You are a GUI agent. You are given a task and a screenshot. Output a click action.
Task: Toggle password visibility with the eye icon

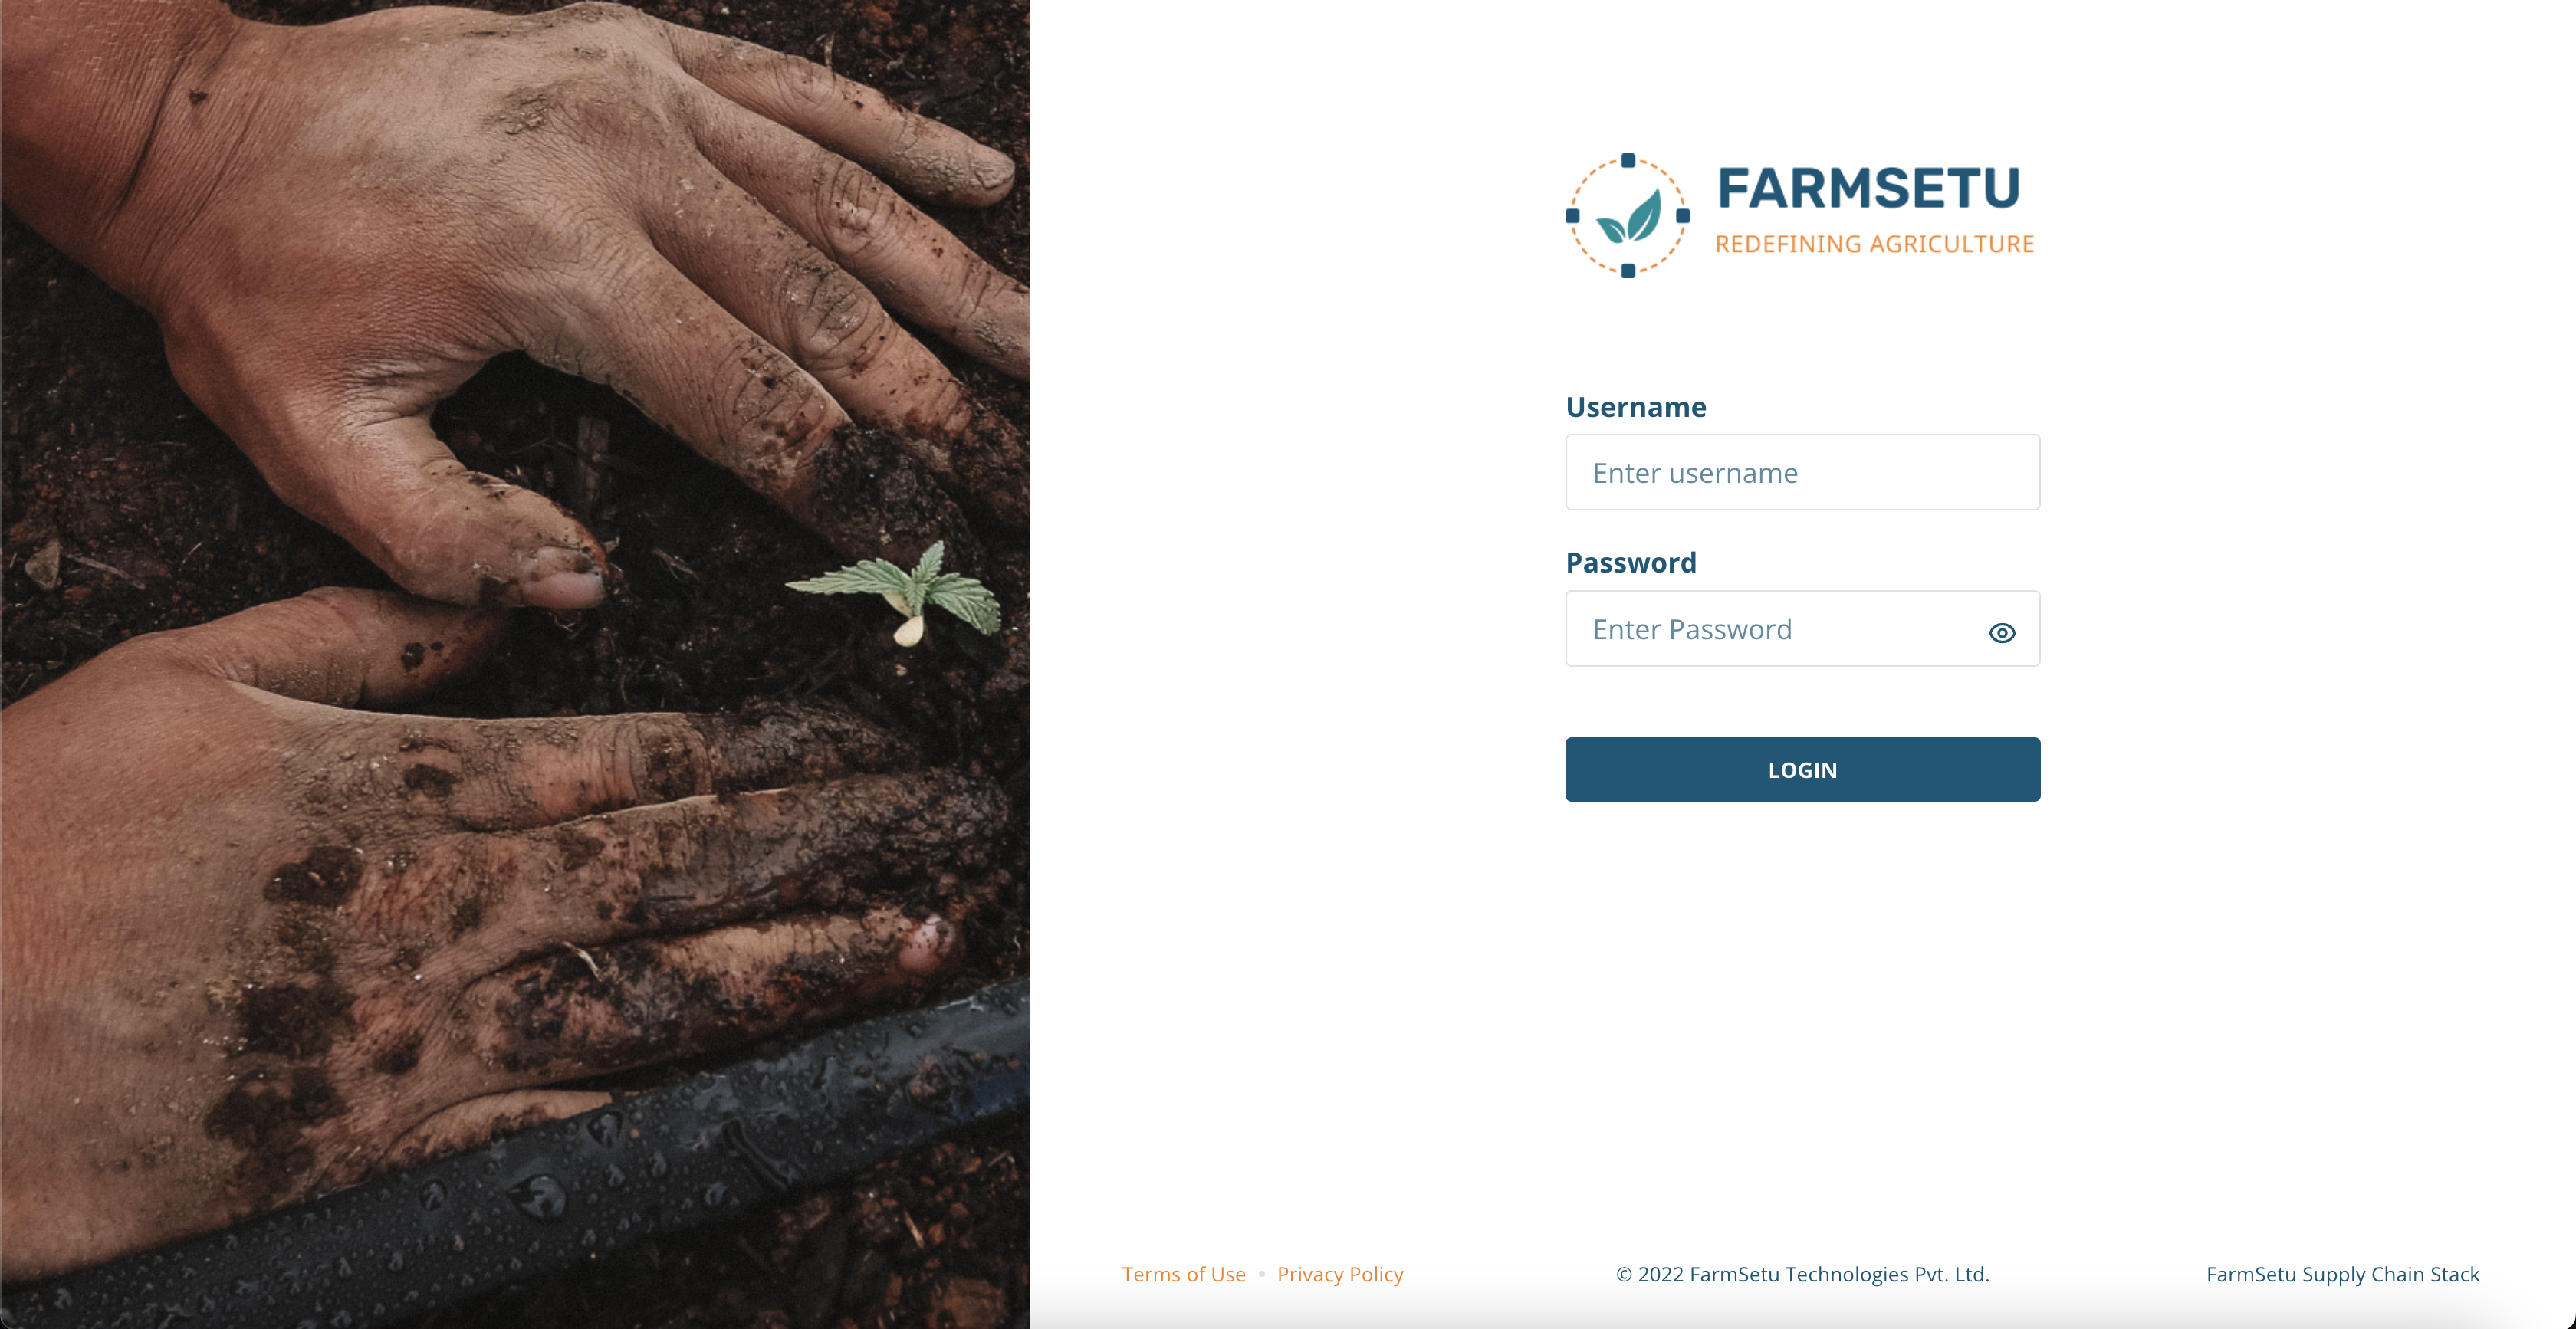click(2001, 632)
